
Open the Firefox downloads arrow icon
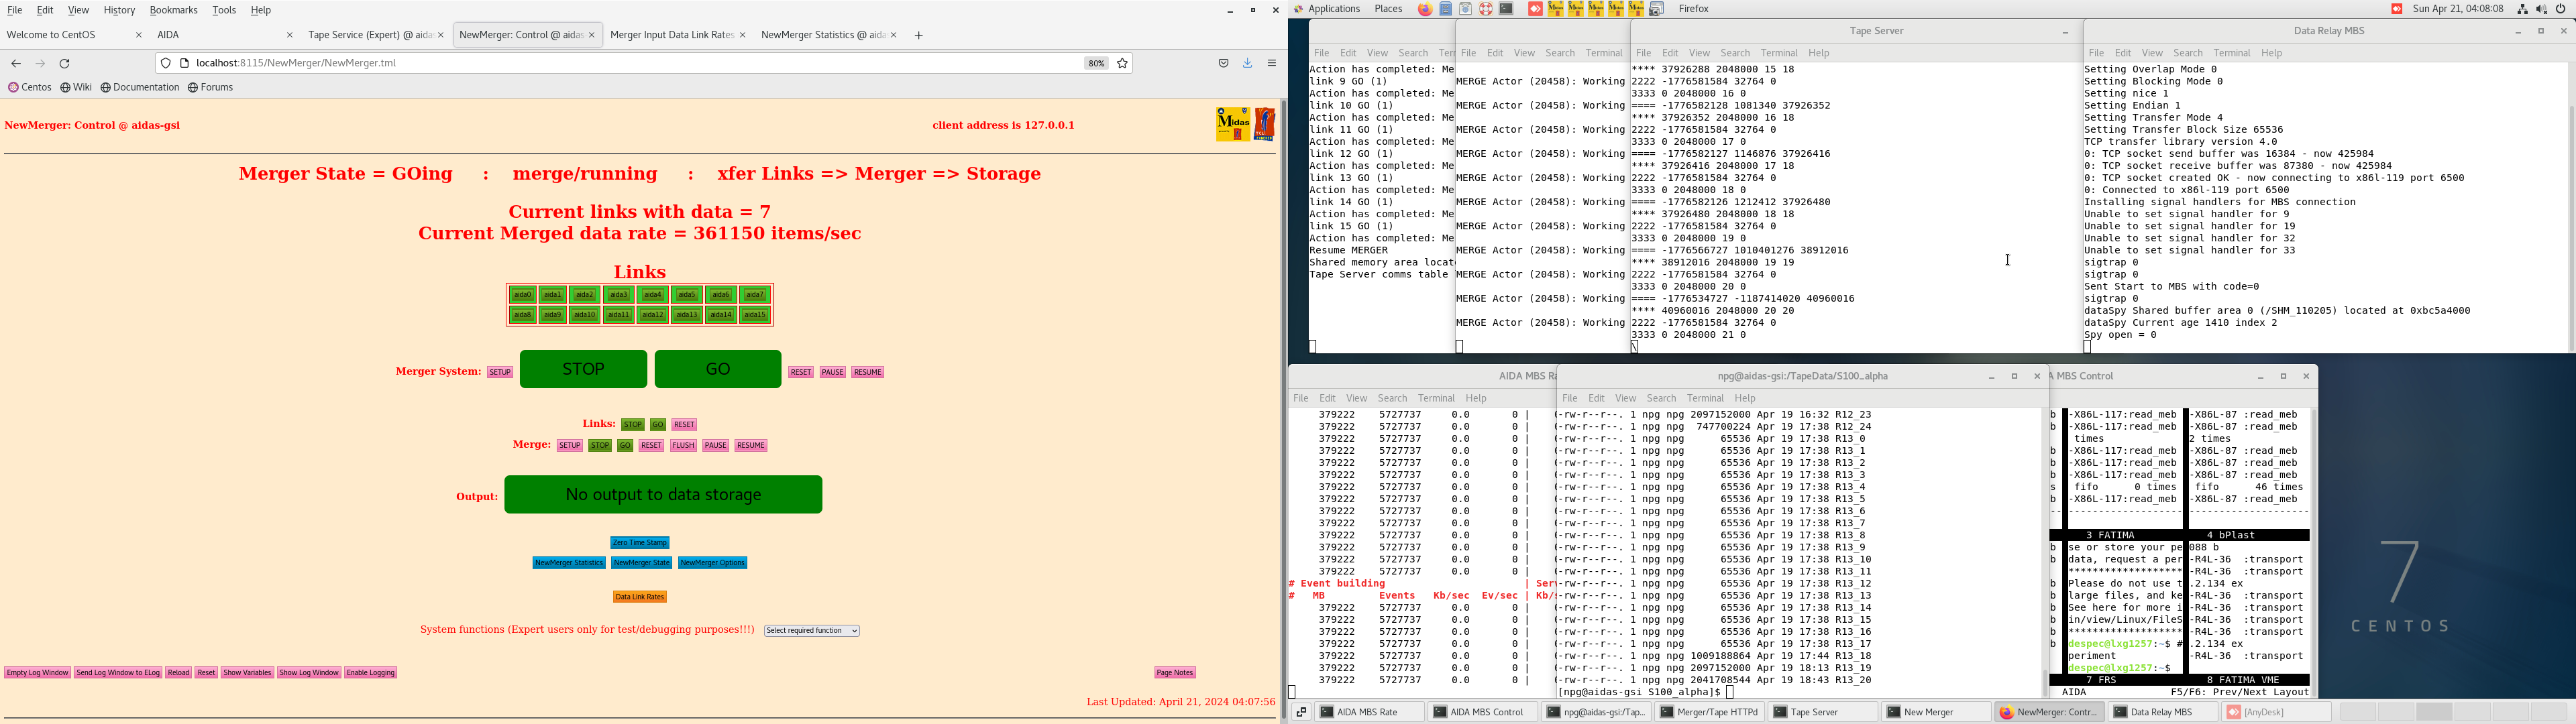pyautogui.click(x=1248, y=63)
